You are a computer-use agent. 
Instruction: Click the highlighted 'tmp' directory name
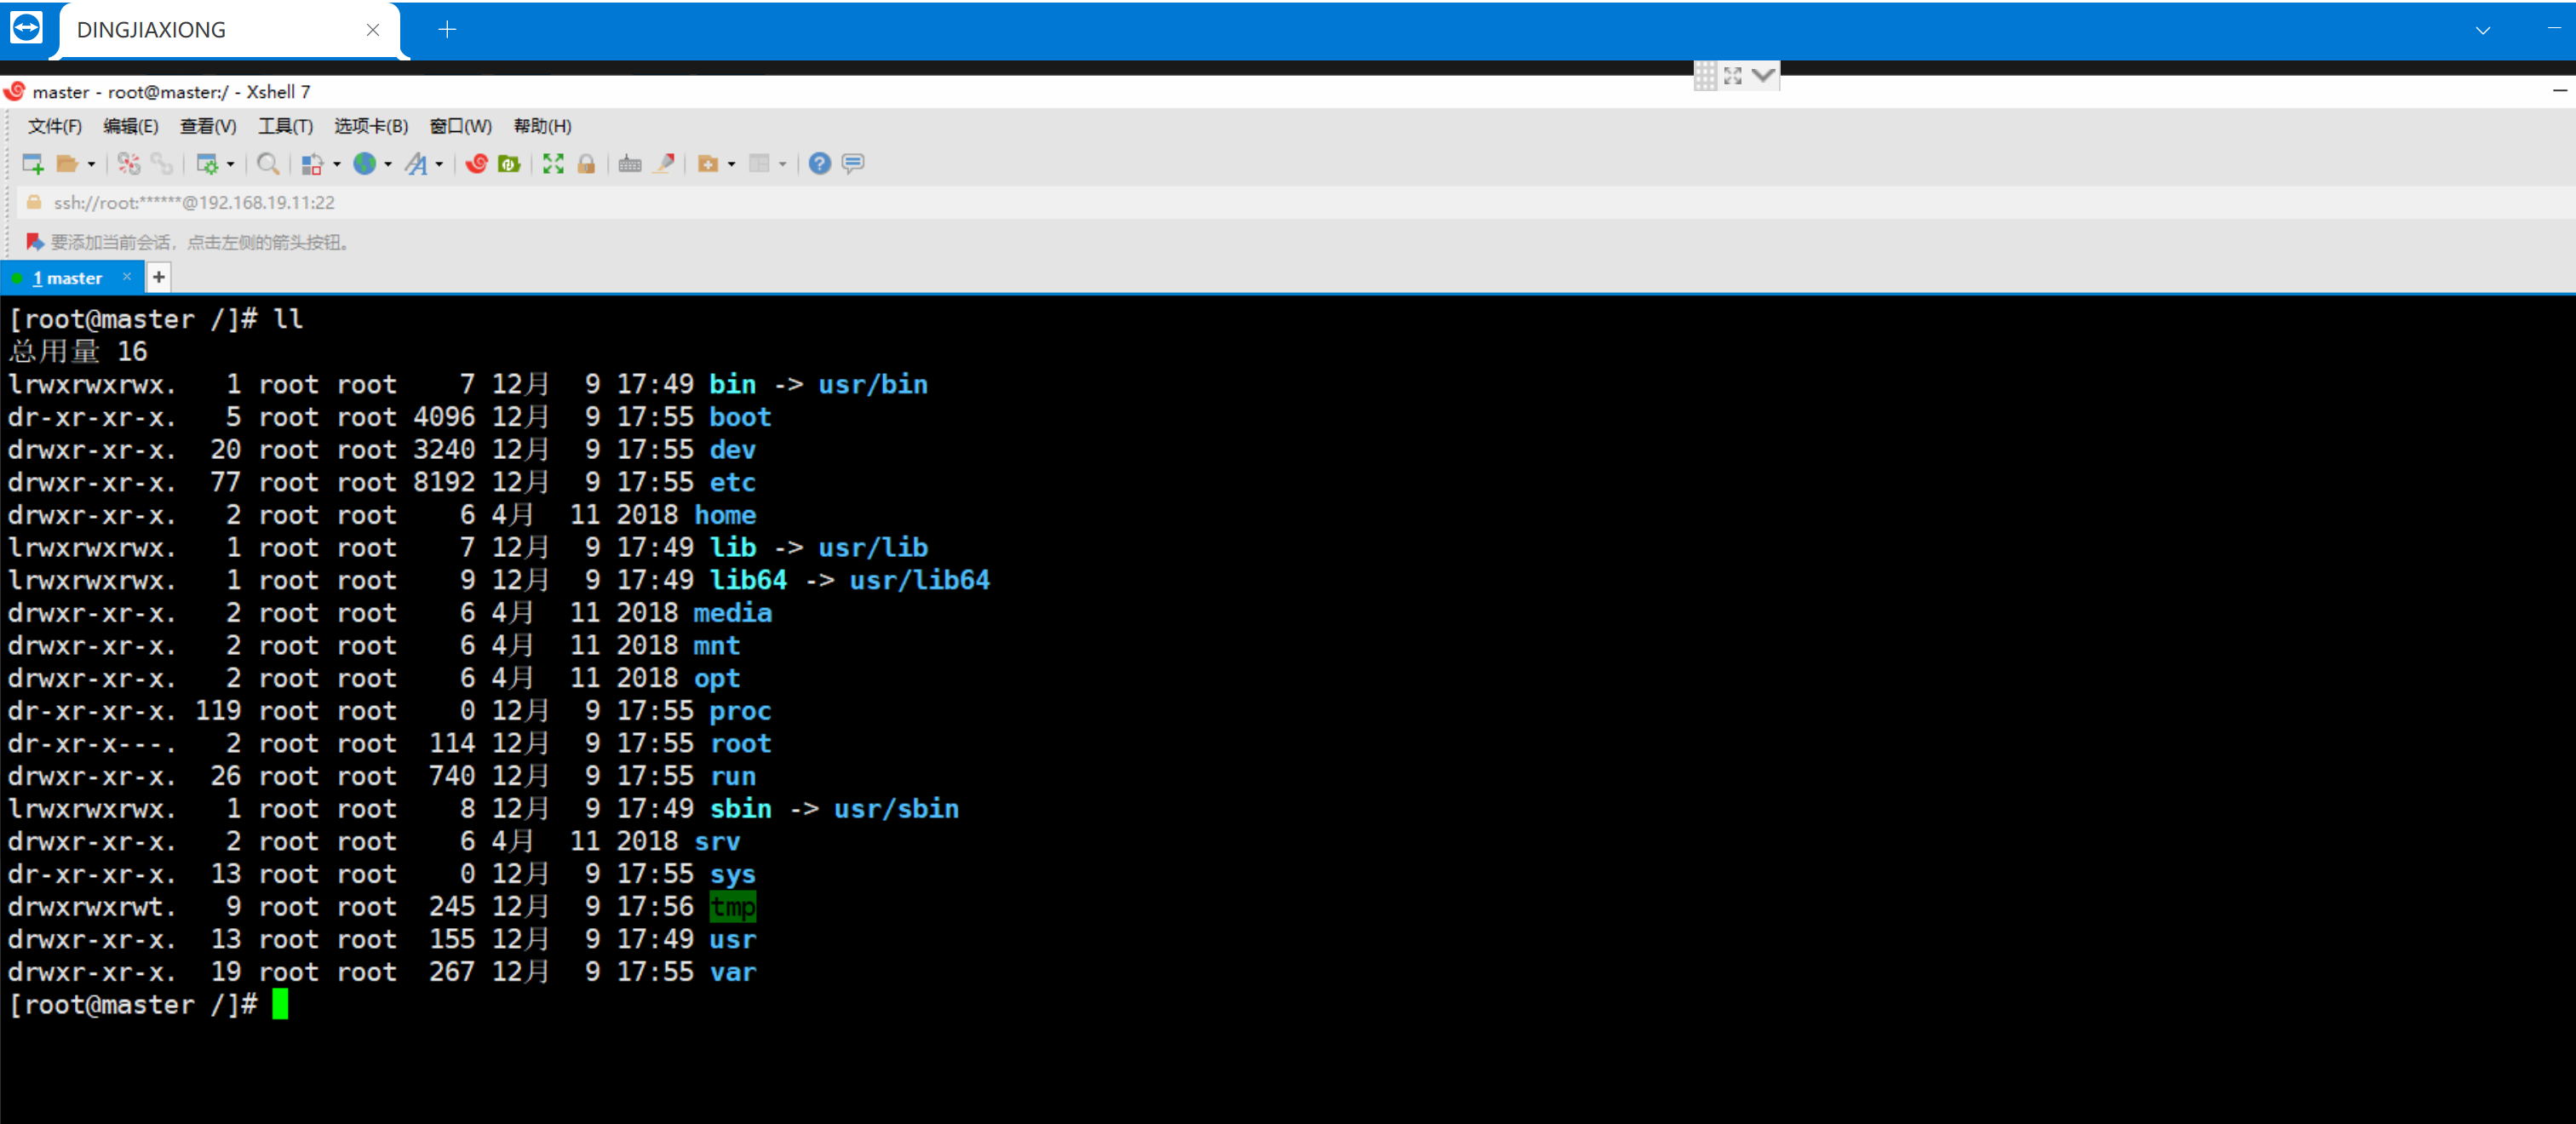click(x=732, y=907)
